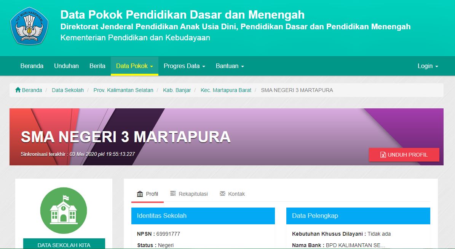Go to Unduhan in the navigation bar
The image size is (455, 249).
pyautogui.click(x=66, y=66)
